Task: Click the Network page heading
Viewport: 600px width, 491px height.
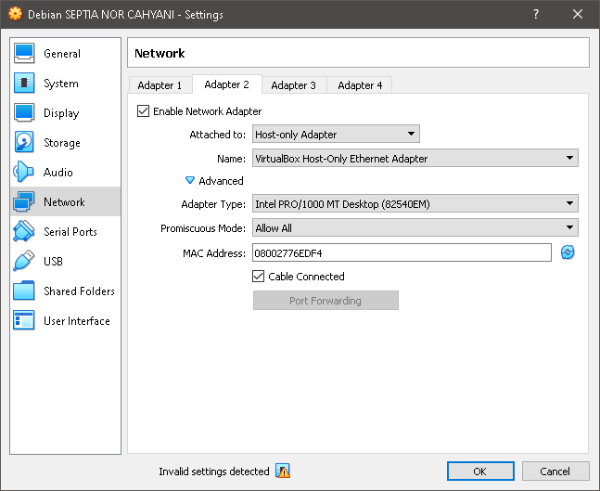Action: pyautogui.click(x=160, y=53)
